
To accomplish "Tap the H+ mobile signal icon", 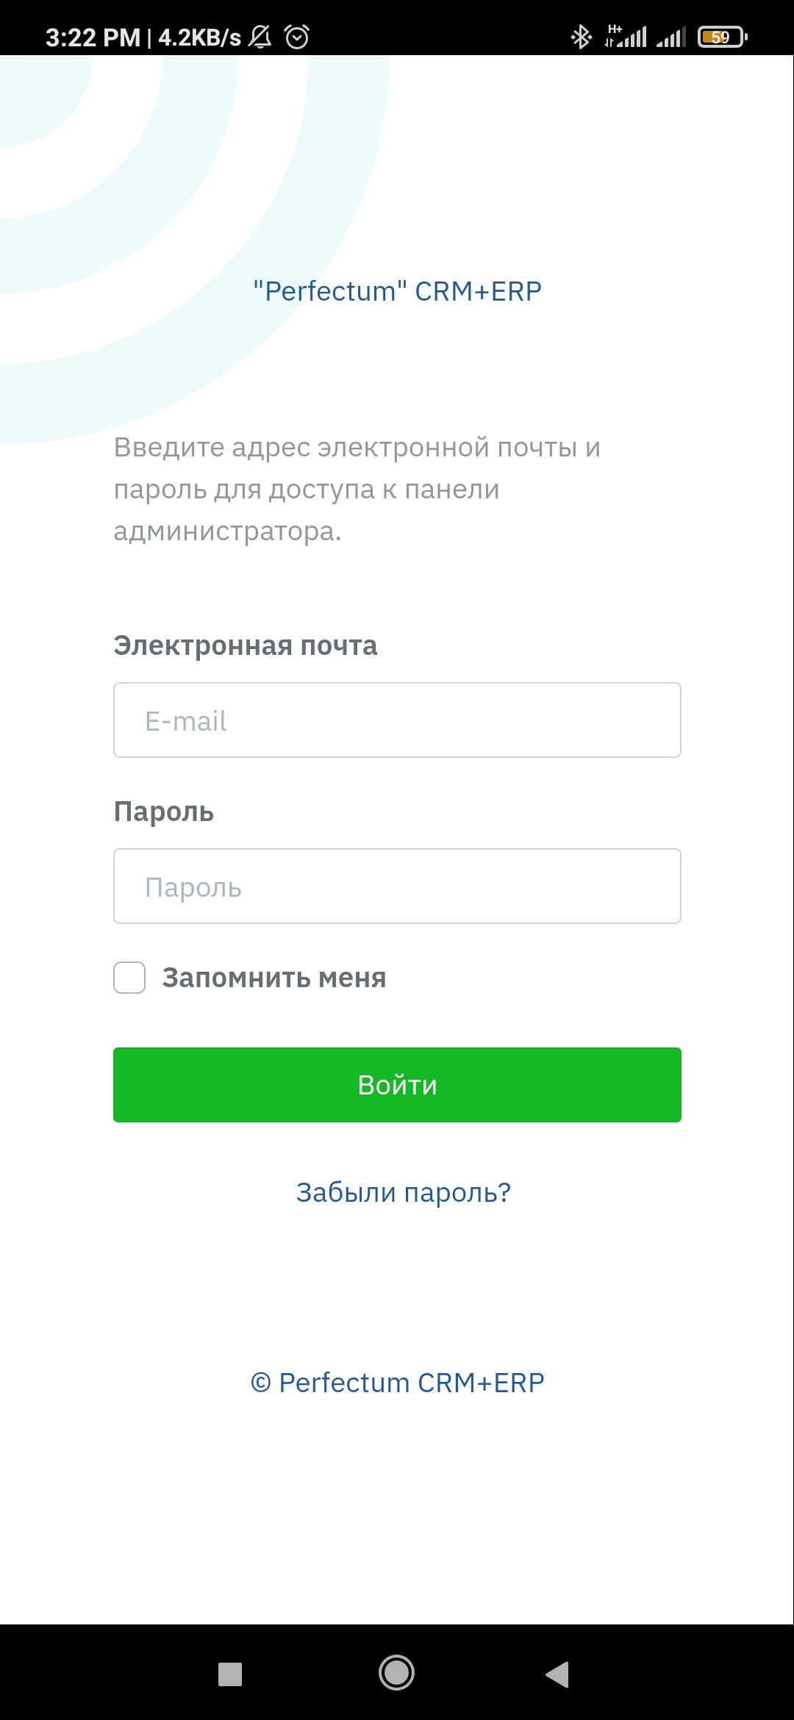I will tap(626, 36).
